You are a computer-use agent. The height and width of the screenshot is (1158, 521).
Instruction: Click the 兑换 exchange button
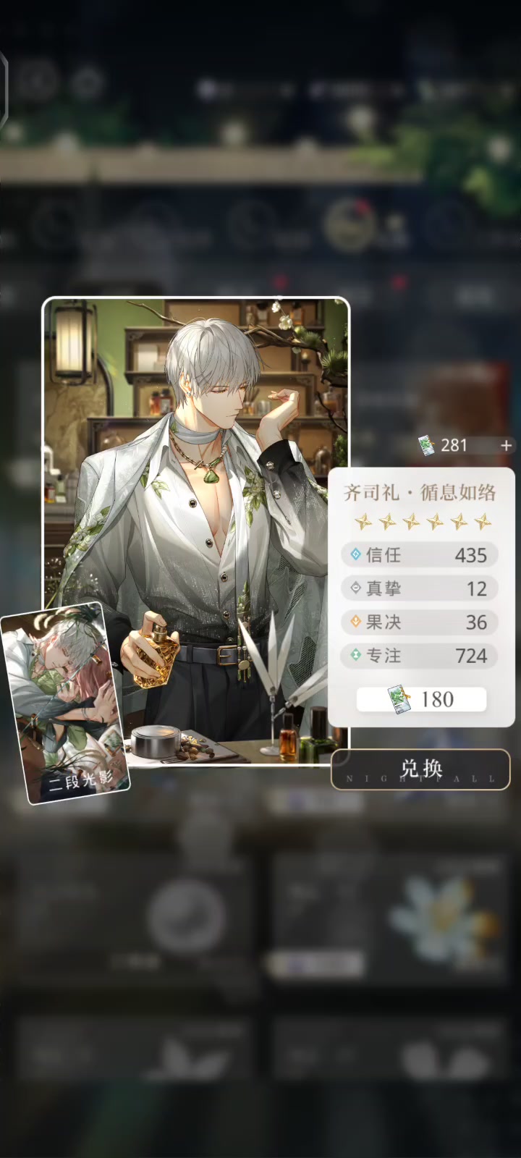[420, 769]
